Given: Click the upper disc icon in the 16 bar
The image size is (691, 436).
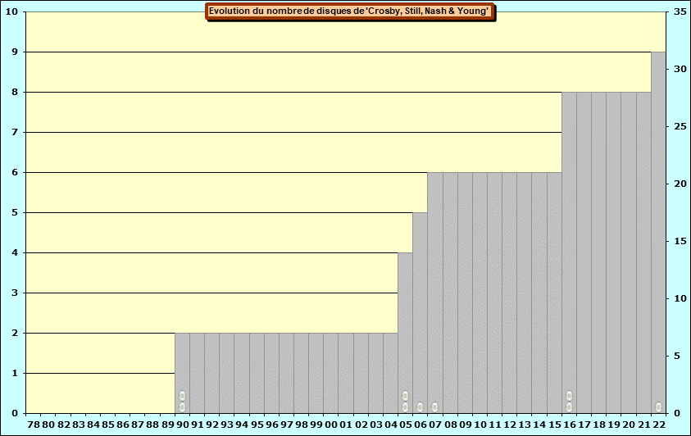Looking at the screenshot, I should pos(569,396).
